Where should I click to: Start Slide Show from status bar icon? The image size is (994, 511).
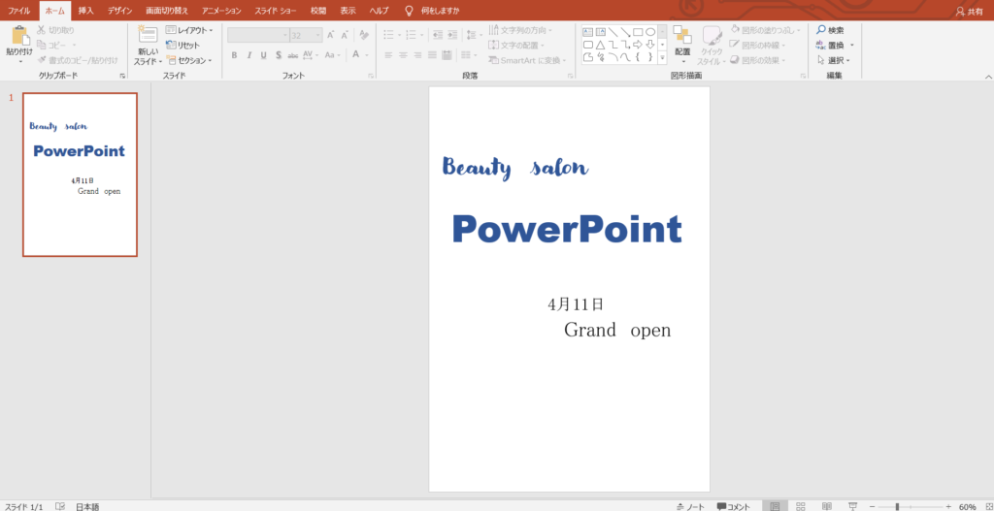852,506
